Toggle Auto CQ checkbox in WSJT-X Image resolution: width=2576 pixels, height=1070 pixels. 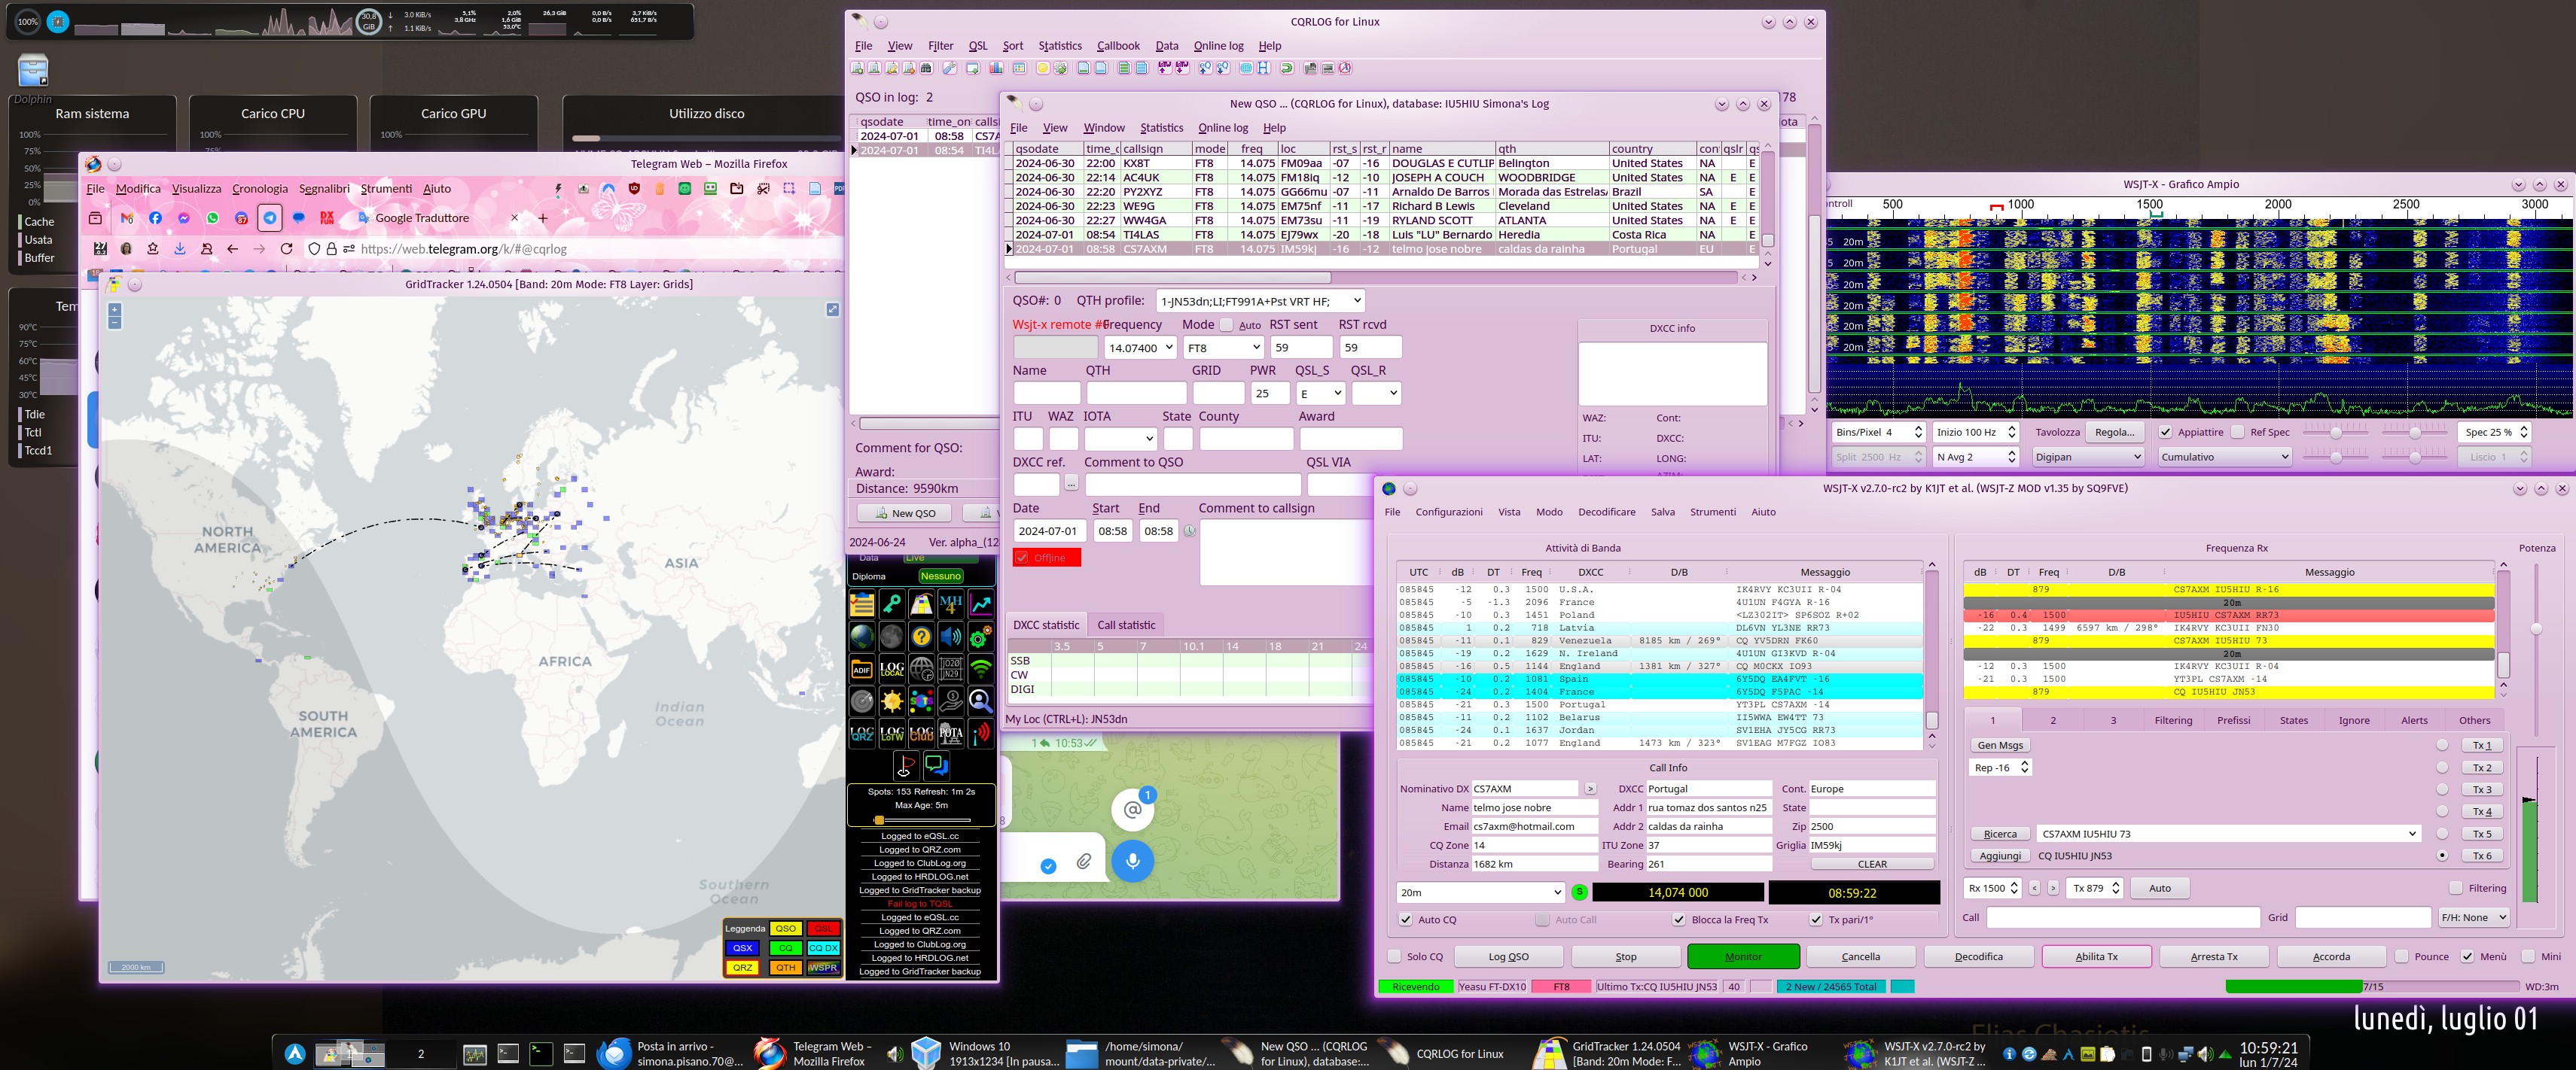click(1406, 920)
